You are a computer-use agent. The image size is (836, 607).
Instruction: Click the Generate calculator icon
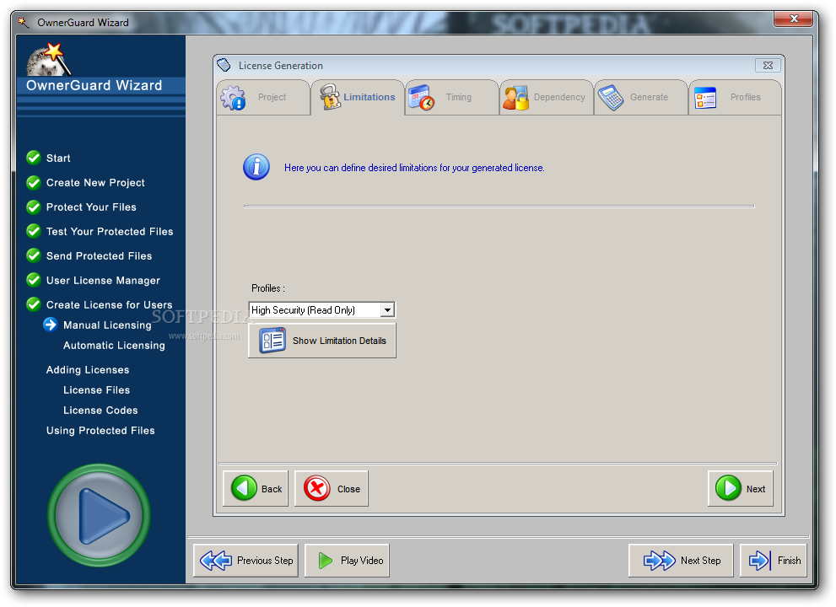tap(611, 98)
